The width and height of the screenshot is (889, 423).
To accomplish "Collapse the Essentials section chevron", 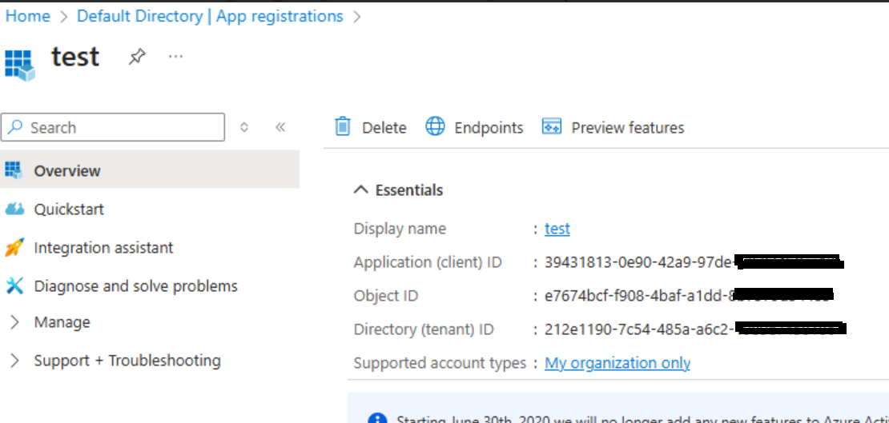I will coord(360,190).
